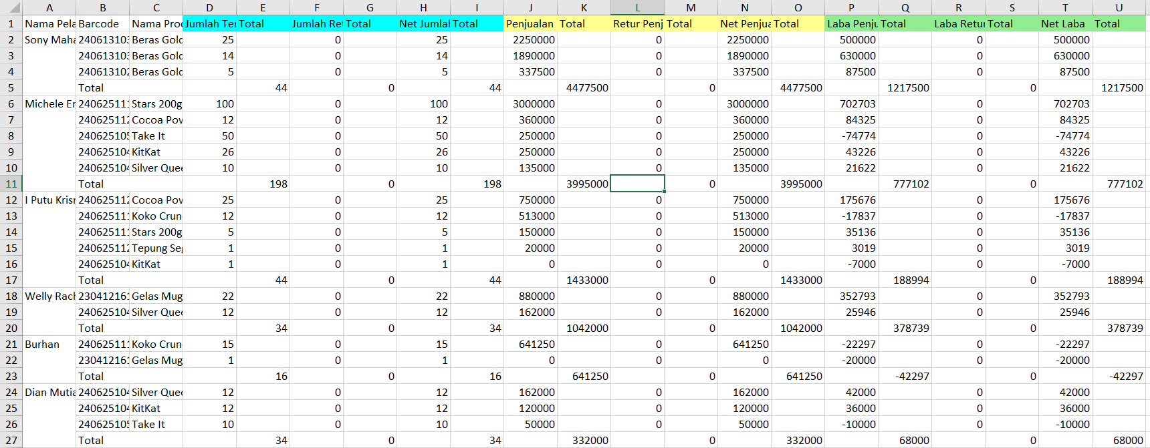Viewport: 1150px width, 448px height.
Task: Select cell D6 with quantity 100
Action: click(209, 103)
